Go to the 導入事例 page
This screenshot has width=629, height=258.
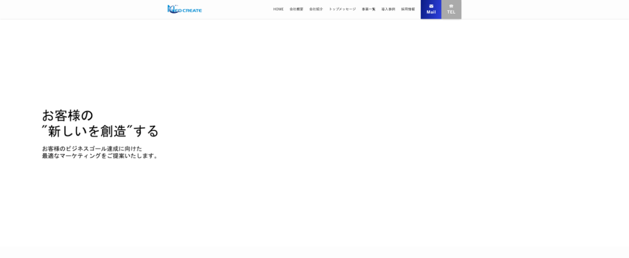[388, 9]
